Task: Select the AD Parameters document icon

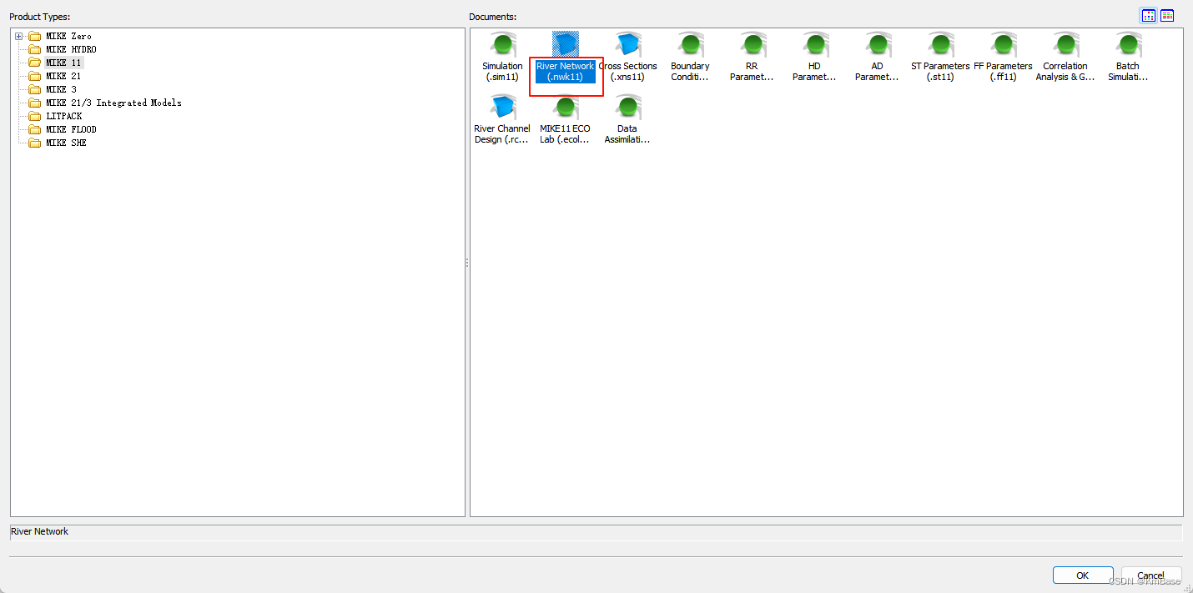Action: (878, 46)
